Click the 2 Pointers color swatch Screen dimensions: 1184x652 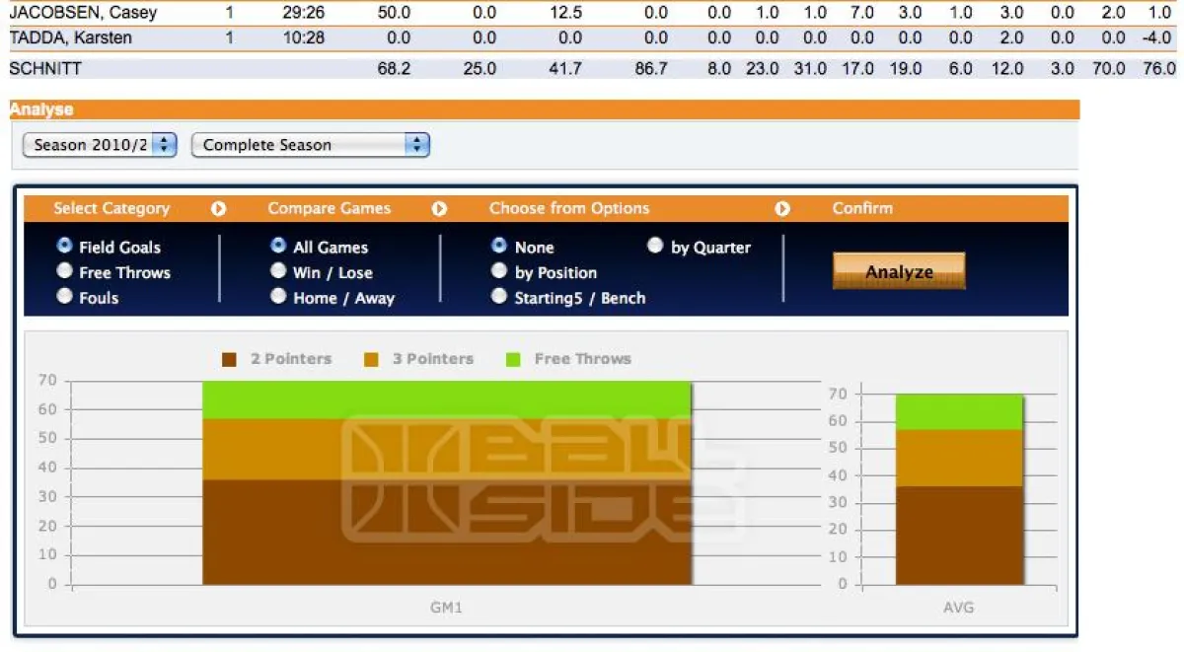(x=228, y=358)
